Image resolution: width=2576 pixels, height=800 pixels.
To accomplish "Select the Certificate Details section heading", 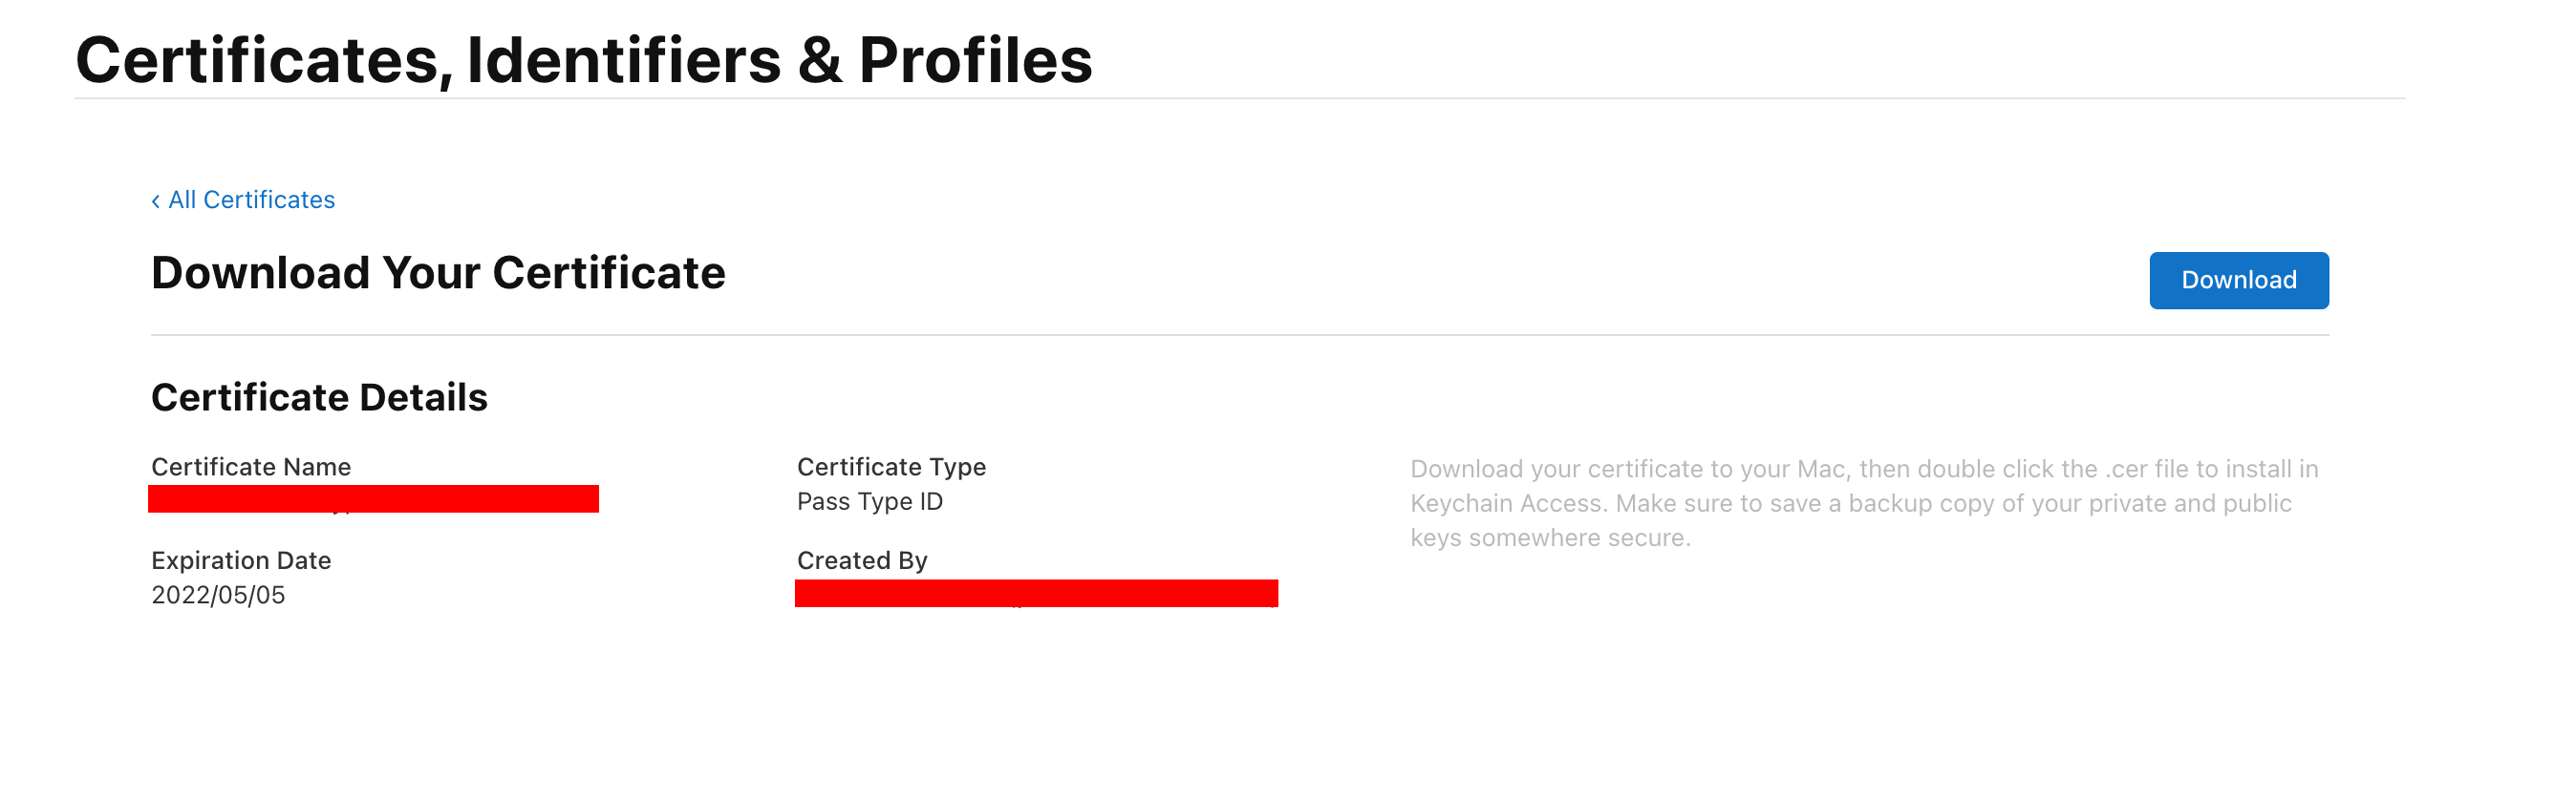I will [319, 397].
